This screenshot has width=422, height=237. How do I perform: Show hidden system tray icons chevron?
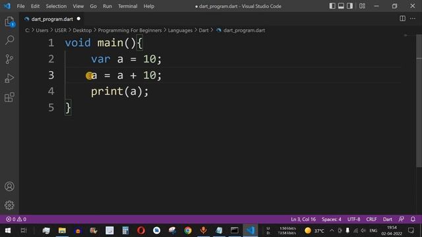332,230
